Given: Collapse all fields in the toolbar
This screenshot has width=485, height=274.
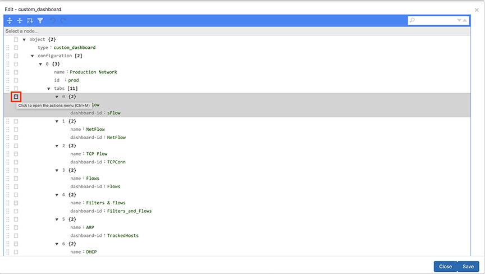Looking at the screenshot, I should coord(20,21).
